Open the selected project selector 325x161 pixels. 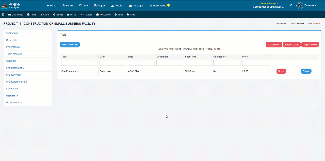(269, 5)
